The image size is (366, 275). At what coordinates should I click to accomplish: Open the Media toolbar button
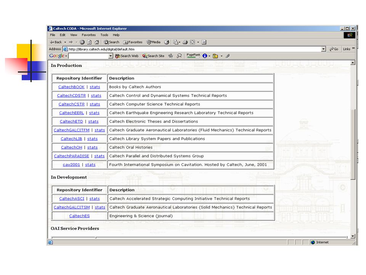[153, 42]
